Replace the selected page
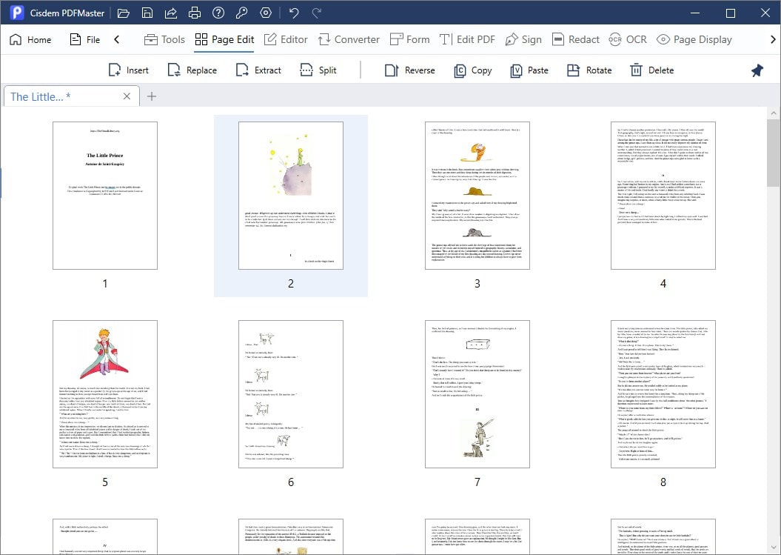 tap(192, 70)
